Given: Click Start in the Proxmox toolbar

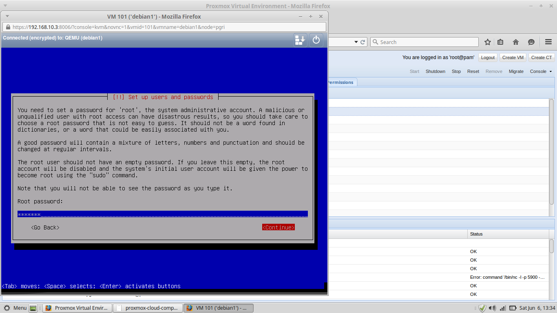Looking at the screenshot, I should pos(414,71).
